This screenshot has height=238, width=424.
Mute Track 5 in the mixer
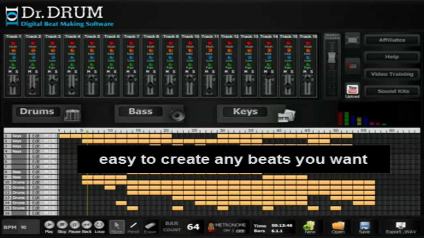89,71
